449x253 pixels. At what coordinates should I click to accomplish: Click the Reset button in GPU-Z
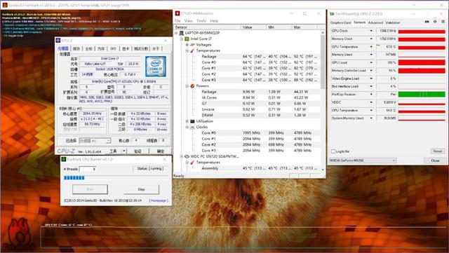pyautogui.click(x=438, y=151)
